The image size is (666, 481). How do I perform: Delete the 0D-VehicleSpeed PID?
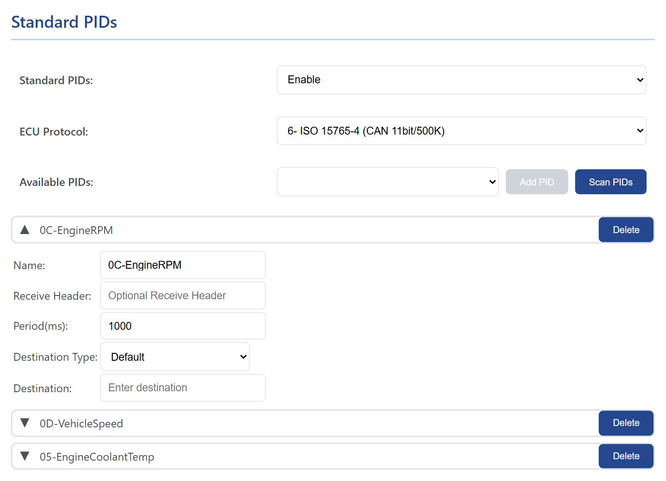tap(626, 423)
